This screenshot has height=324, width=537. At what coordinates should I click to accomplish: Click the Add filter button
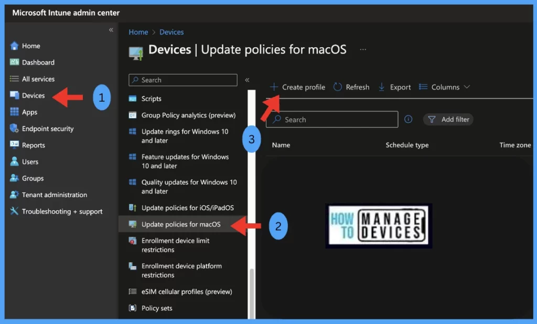click(x=448, y=119)
